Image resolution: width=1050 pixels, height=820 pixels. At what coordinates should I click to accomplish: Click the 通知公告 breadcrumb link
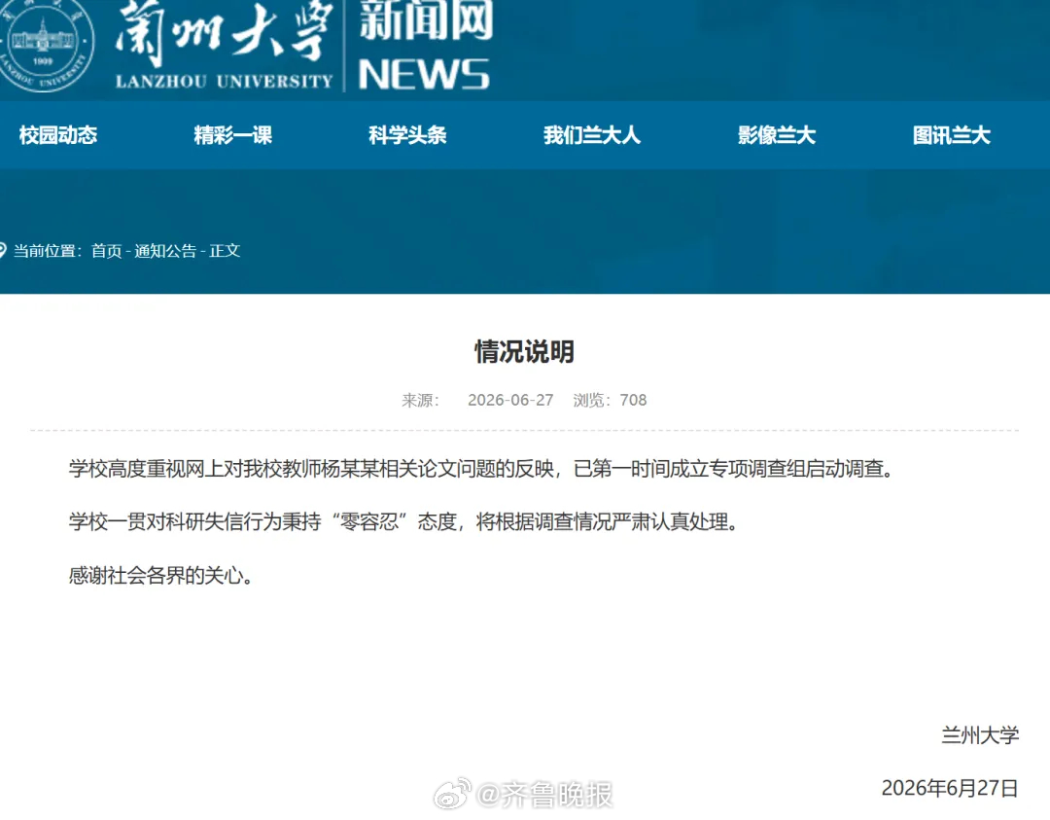pyautogui.click(x=165, y=251)
